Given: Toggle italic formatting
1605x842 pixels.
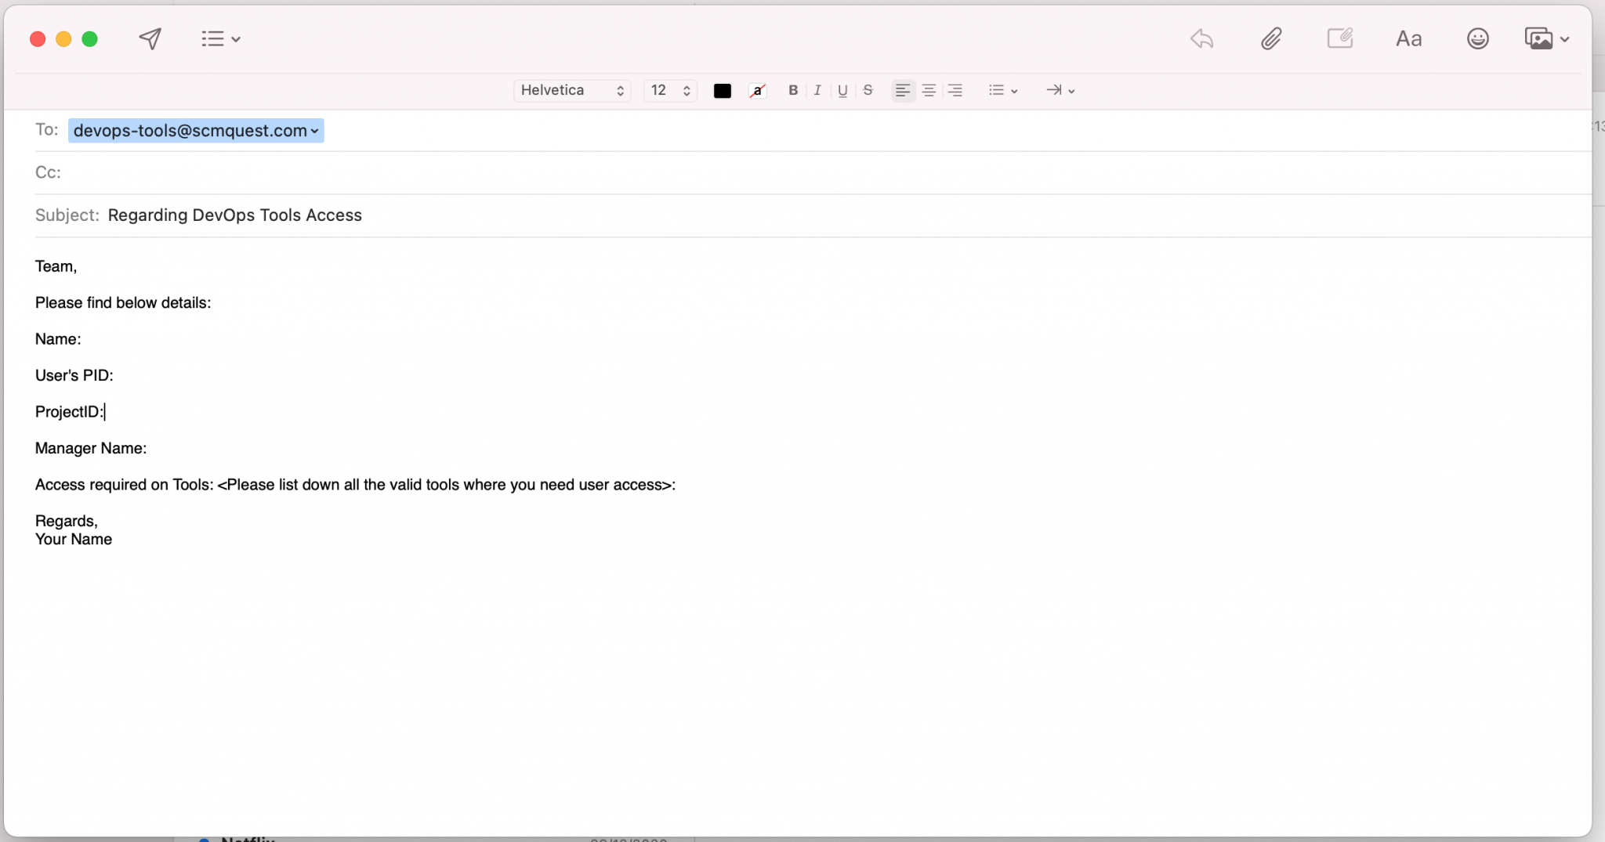Looking at the screenshot, I should [x=817, y=90].
